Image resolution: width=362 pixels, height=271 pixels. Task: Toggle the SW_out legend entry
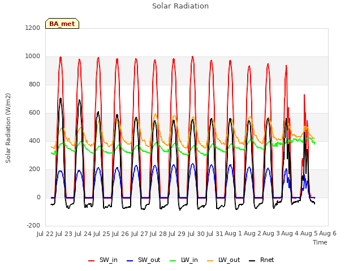point(143,260)
